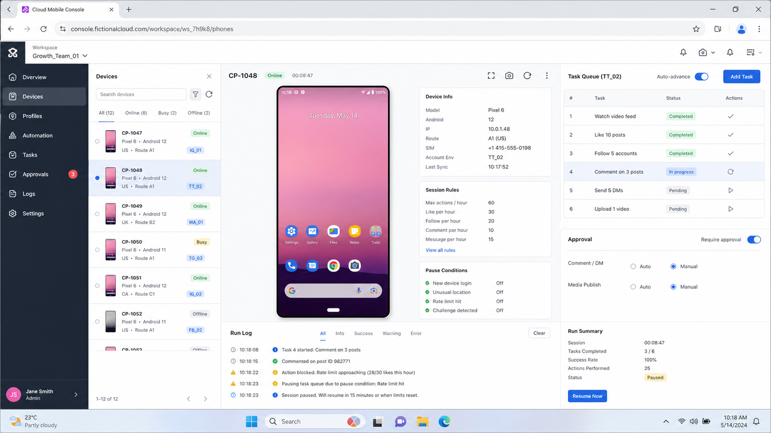Filter run log by Success
Screen dimensions: 771x433
click(x=363, y=334)
